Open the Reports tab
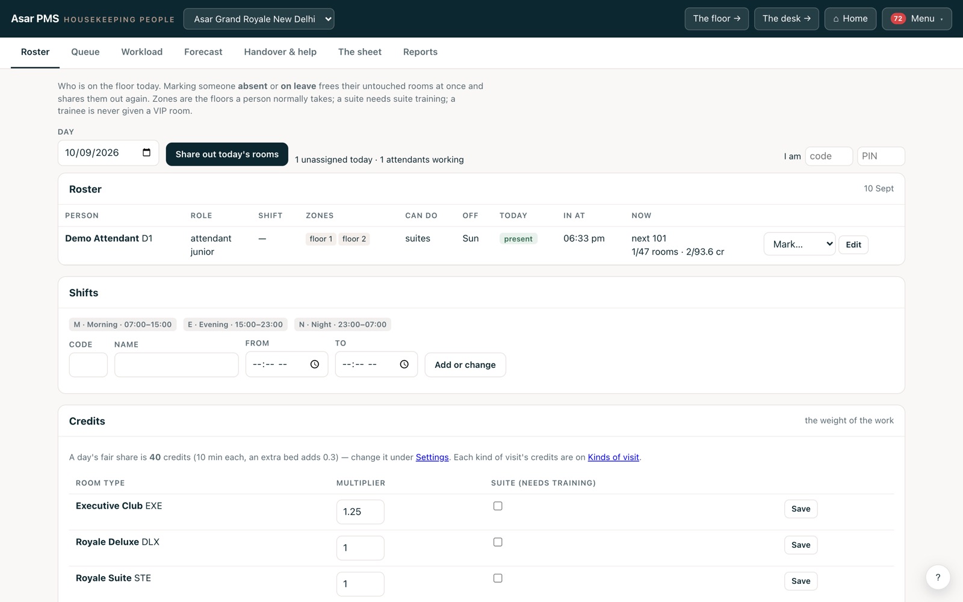This screenshot has height=602, width=963. click(420, 52)
